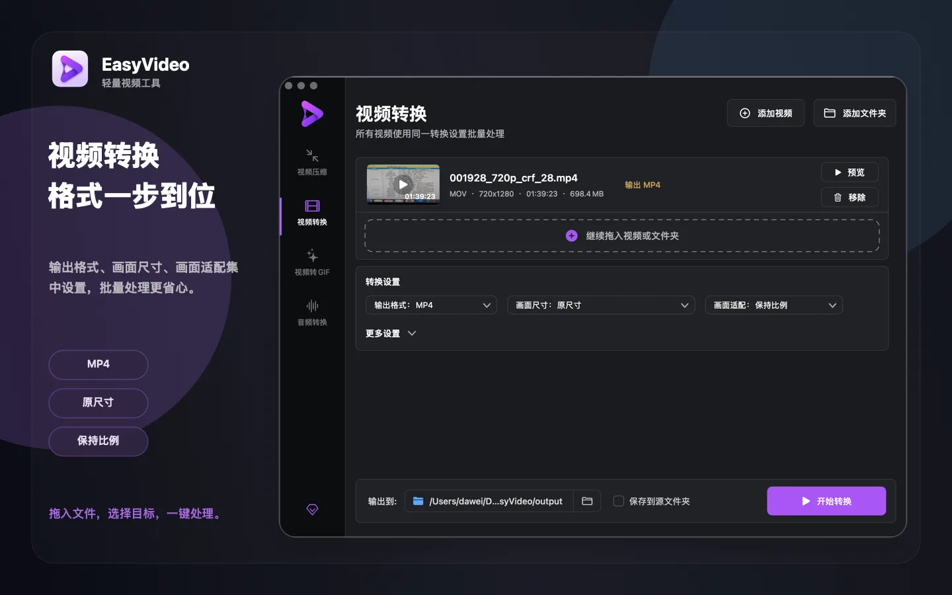This screenshot has height=595, width=952.
Task: Click the 添加文件夹 button
Action: pyautogui.click(x=855, y=113)
